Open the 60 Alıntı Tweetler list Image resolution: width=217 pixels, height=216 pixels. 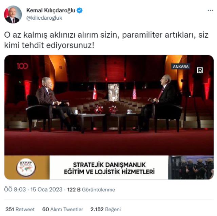tap(63, 209)
